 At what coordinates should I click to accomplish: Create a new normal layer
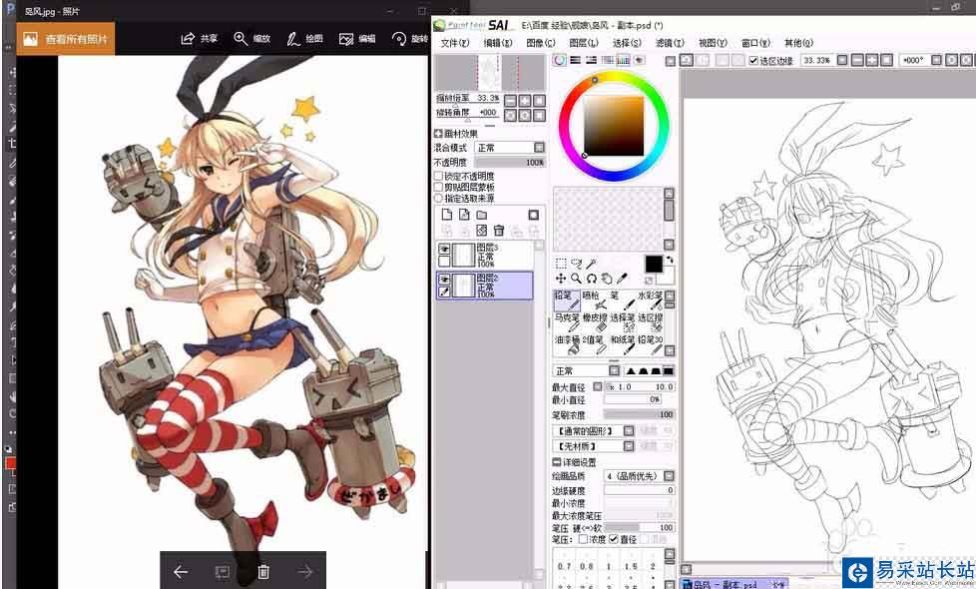447,215
